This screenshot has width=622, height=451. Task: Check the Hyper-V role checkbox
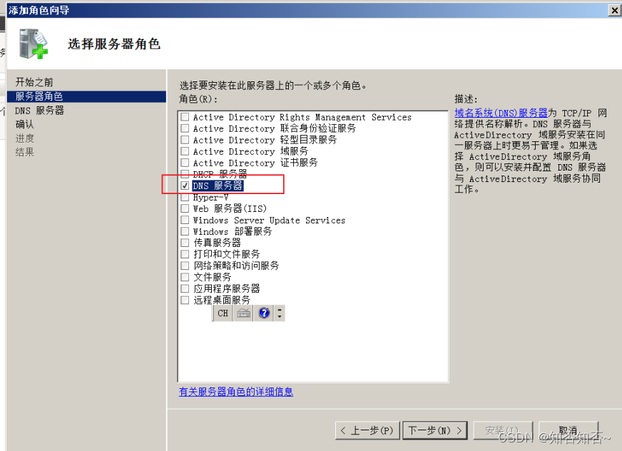[185, 197]
